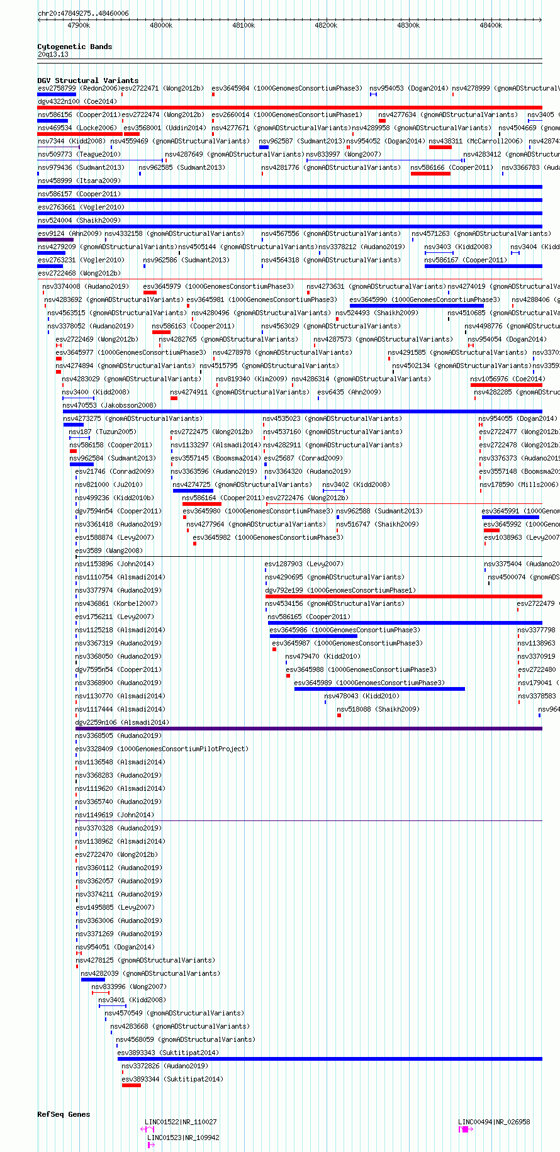
Task: Select variant nsv524004 (Shaikh2009)
Action: [x=79, y=220]
